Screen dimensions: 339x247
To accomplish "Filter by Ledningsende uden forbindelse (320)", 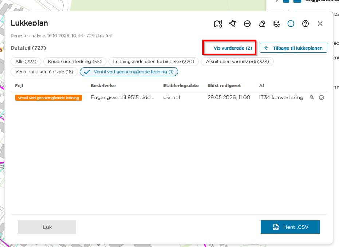I will pyautogui.click(x=154, y=62).
